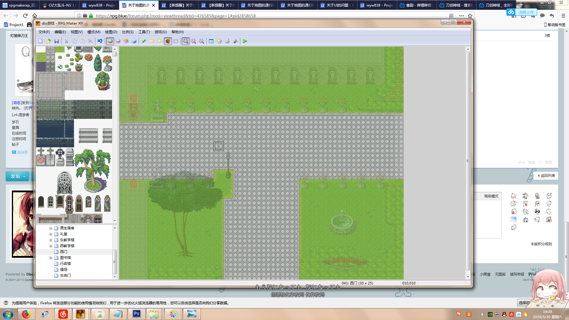Screen dimensions: 569x320
Task: Select Layer 1 editing mode
Action: click(110, 41)
